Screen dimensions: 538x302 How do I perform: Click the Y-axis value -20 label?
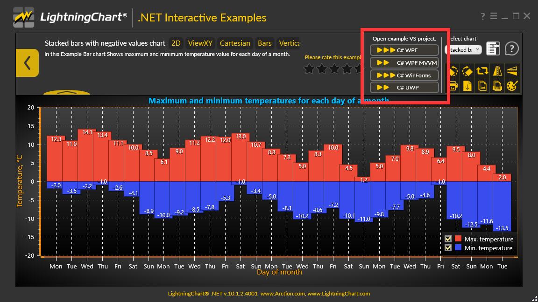pyautogui.click(x=30, y=255)
